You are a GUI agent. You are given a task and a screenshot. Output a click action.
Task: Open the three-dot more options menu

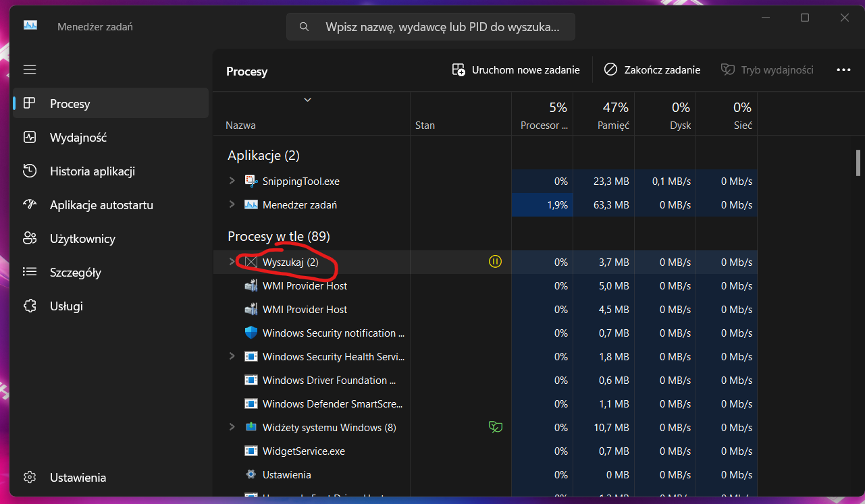click(843, 69)
